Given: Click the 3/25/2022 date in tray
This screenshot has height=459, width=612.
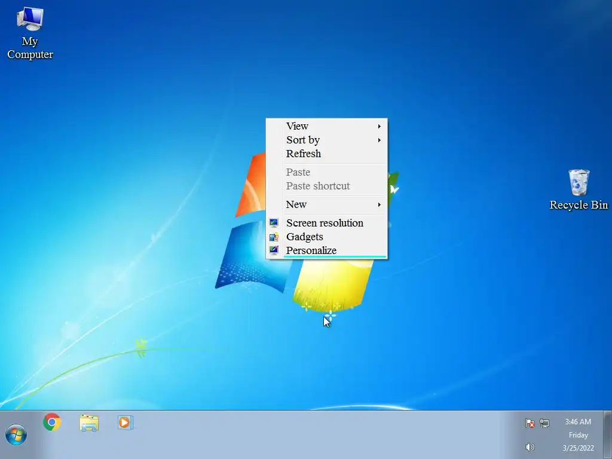Looking at the screenshot, I should click(x=578, y=448).
